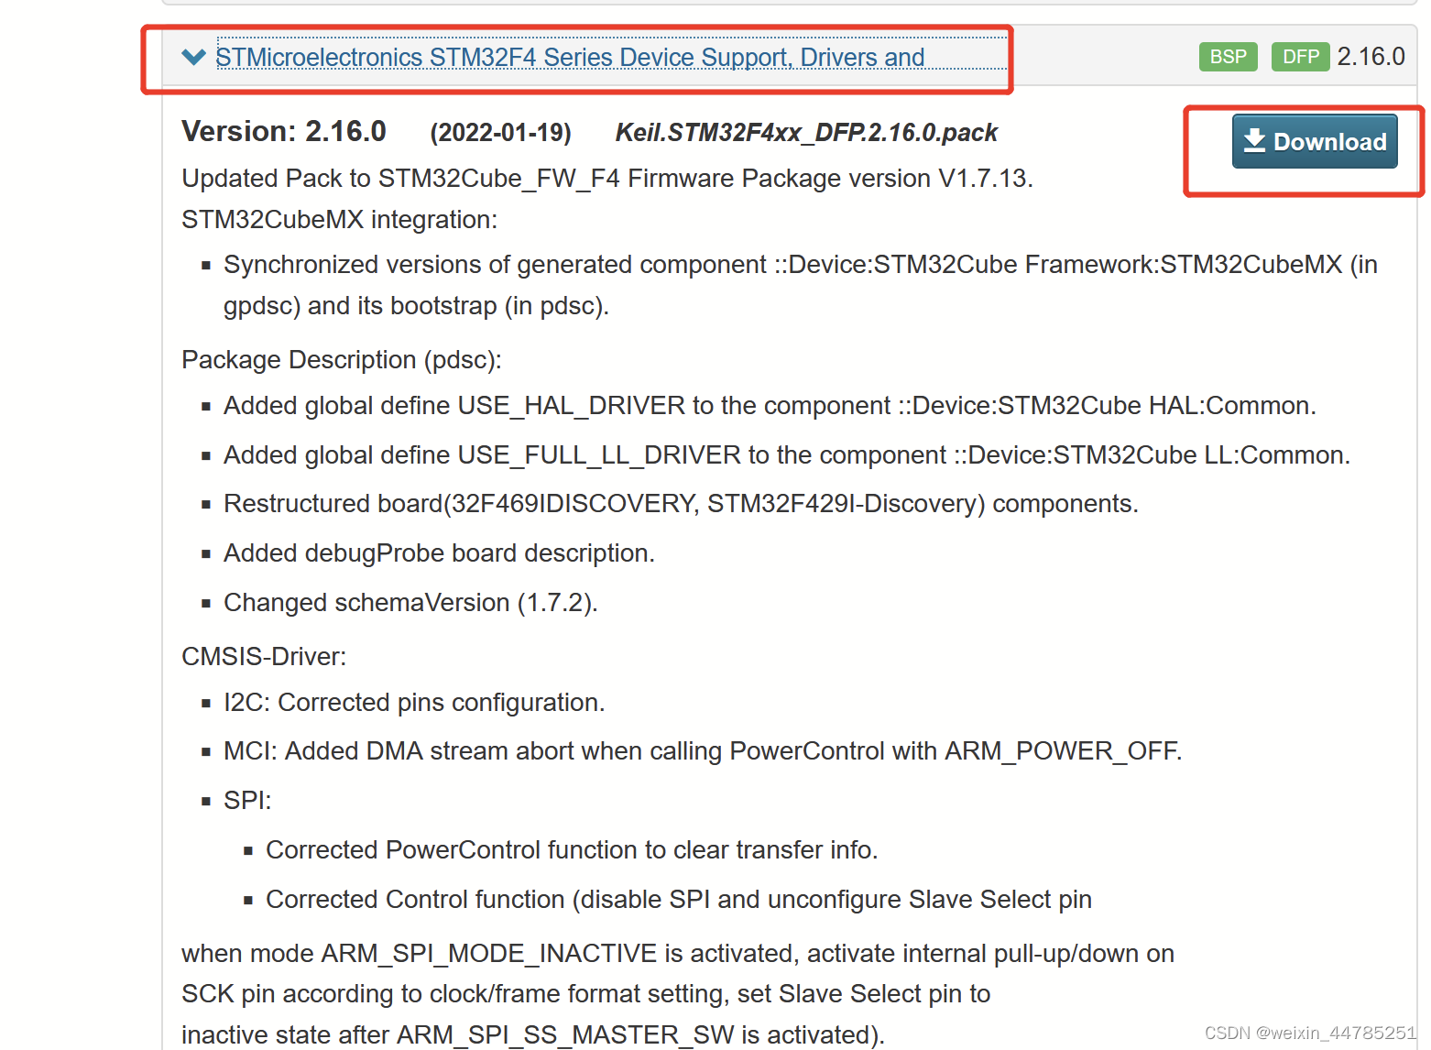1431x1050 pixels.
Task: Click the USE_HAL_DRIVER global define bullet
Action: coord(770,406)
